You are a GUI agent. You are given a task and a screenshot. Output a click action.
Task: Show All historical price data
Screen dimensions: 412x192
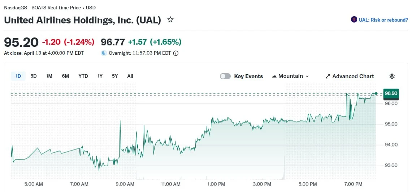pyautogui.click(x=130, y=76)
